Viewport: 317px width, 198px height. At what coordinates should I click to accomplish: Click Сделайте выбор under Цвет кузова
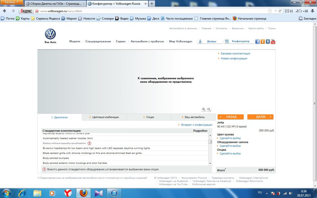pyautogui.click(x=230, y=138)
